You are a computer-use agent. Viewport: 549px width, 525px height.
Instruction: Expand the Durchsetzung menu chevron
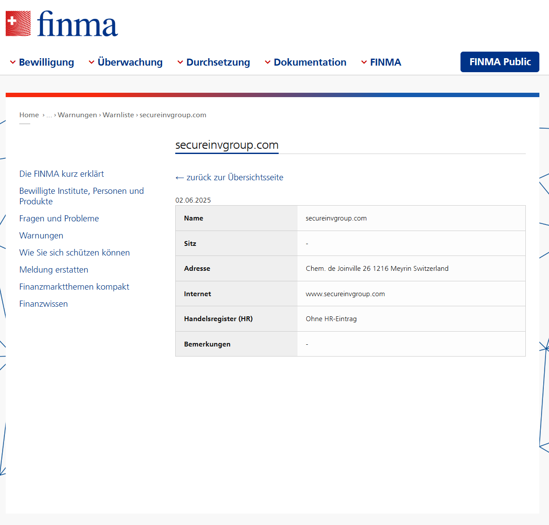pyautogui.click(x=180, y=63)
